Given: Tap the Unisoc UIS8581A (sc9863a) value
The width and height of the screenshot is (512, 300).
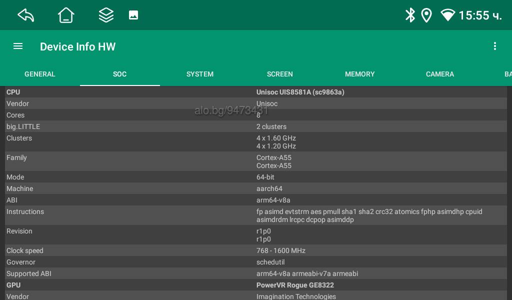Looking at the screenshot, I should (x=300, y=92).
